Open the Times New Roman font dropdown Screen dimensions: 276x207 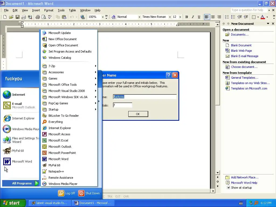(170, 17)
